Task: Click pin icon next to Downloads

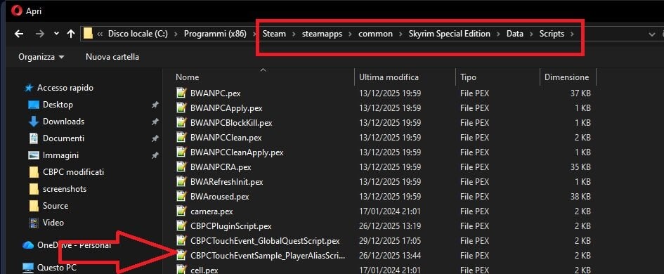Action: [x=155, y=122]
